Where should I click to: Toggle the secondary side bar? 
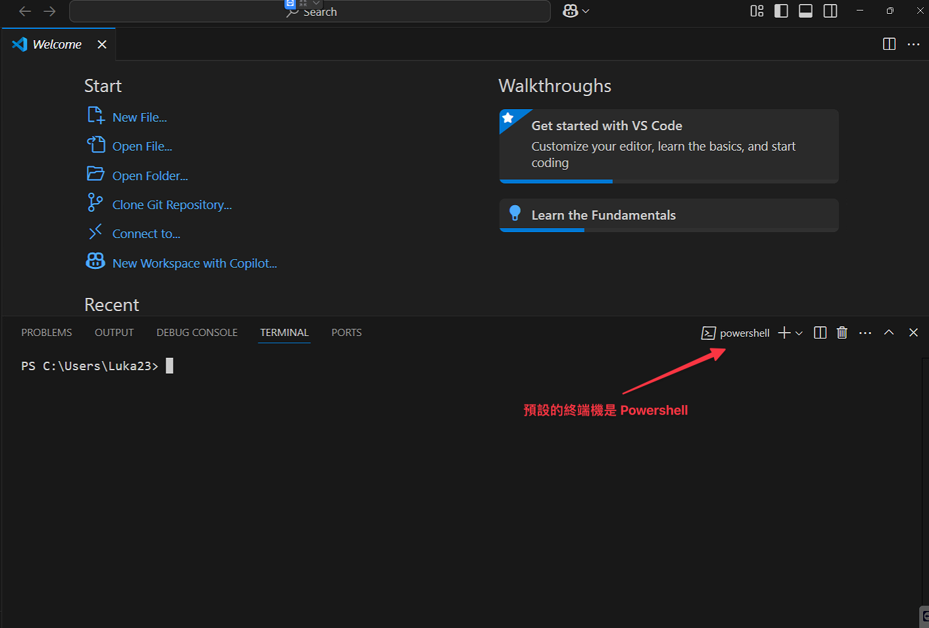830,11
